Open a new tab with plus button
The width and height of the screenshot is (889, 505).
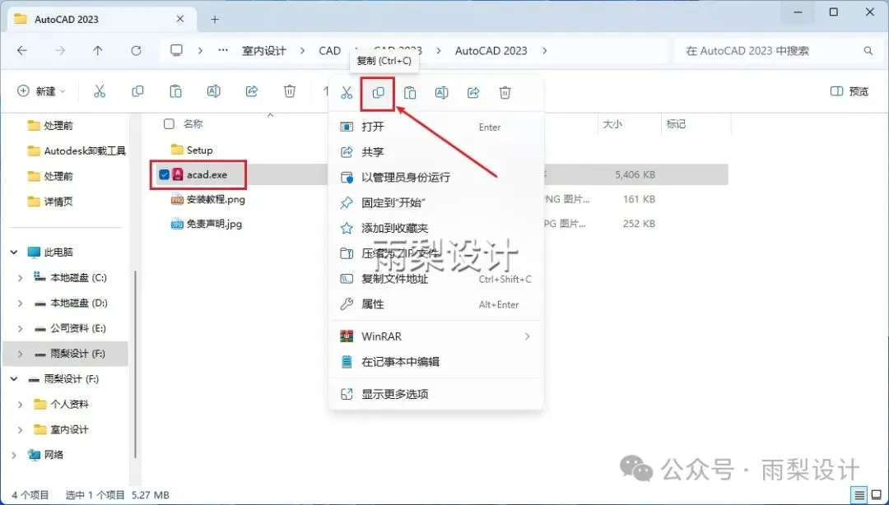(x=215, y=19)
